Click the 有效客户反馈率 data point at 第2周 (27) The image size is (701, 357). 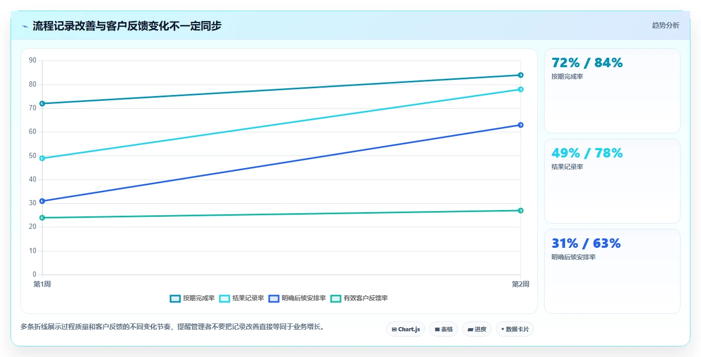point(521,211)
